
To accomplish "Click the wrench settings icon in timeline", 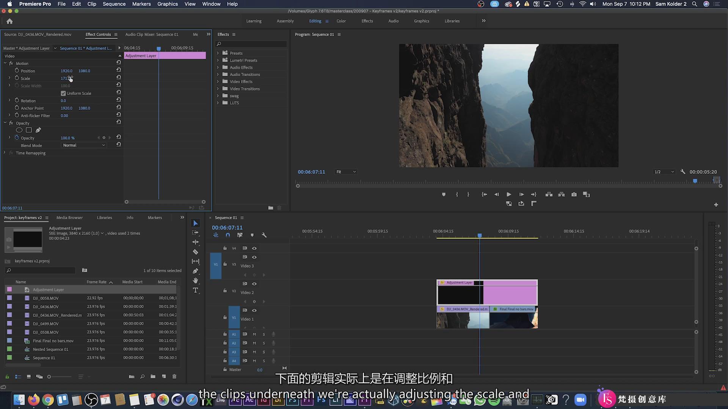I will 264,235.
